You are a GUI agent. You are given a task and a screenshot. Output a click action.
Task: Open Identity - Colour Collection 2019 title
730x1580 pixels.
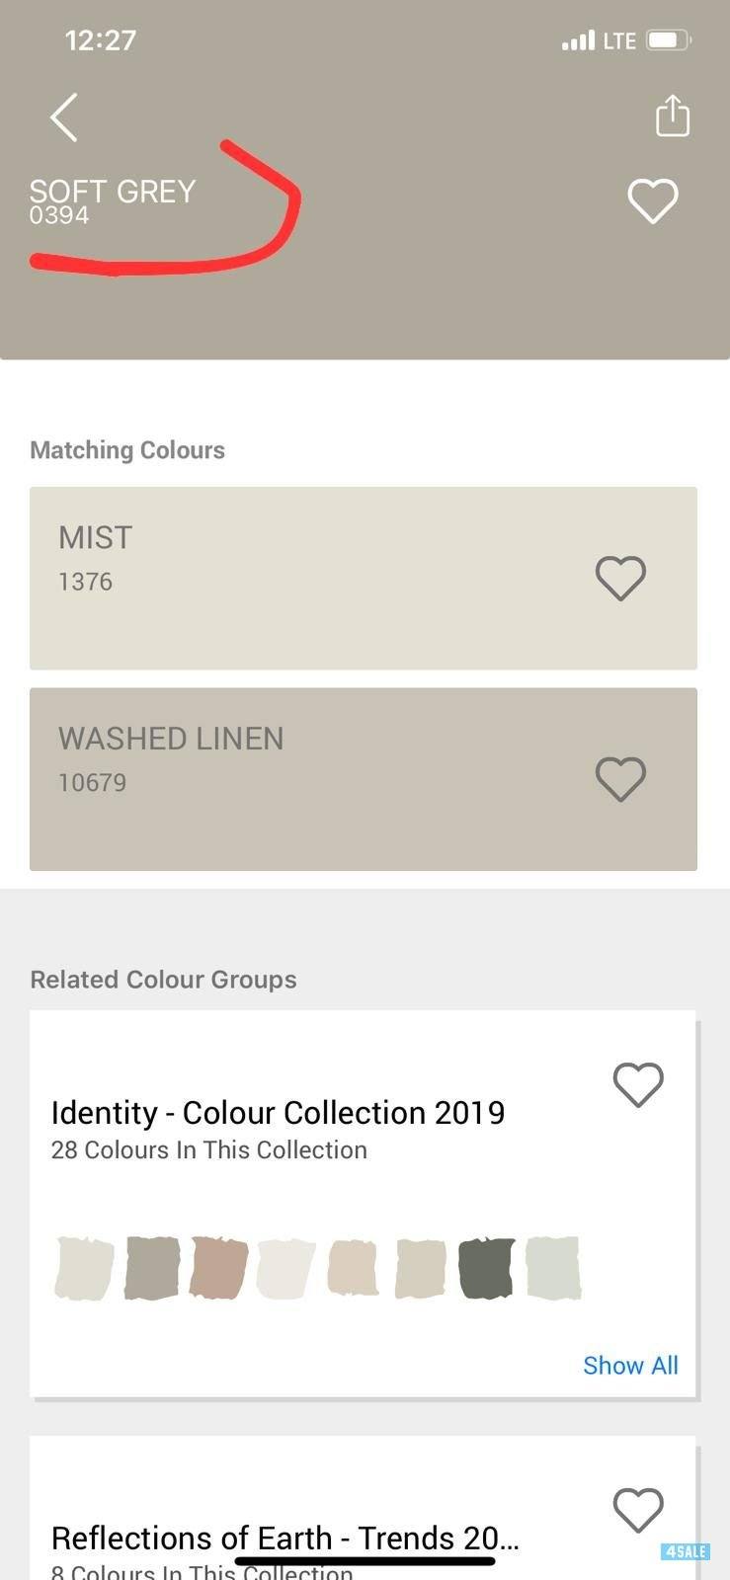pos(278,1113)
